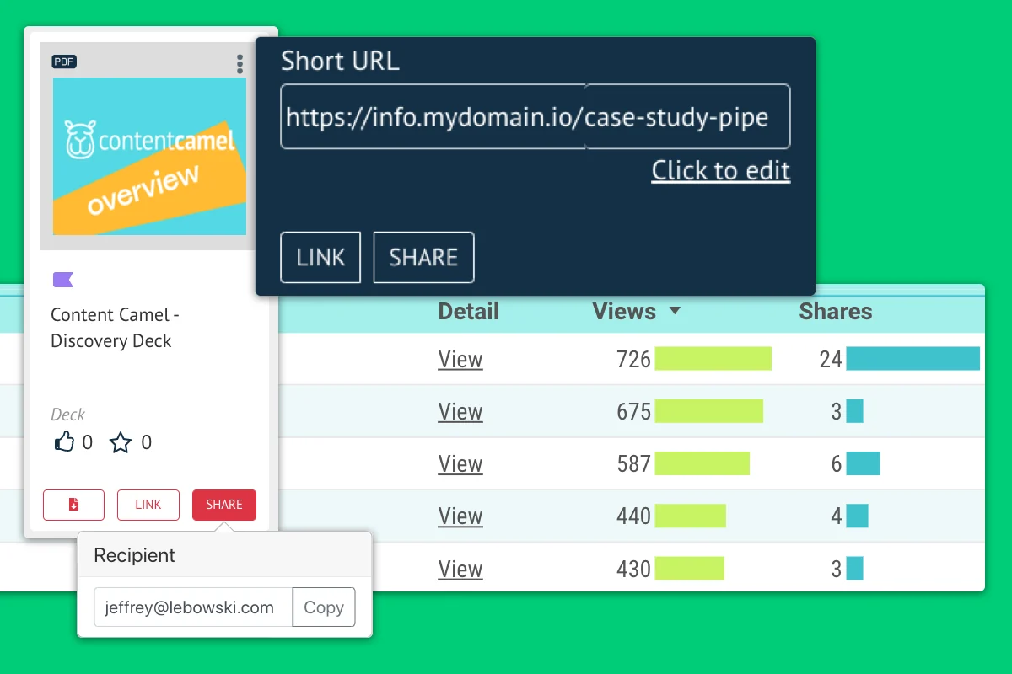Click the Copy button beside the recipient email
This screenshot has height=674, width=1012.
pos(324,607)
